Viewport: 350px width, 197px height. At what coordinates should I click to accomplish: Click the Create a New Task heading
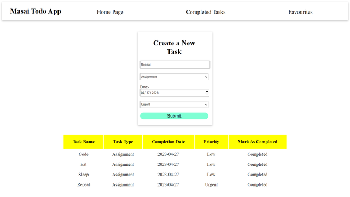[174, 48]
